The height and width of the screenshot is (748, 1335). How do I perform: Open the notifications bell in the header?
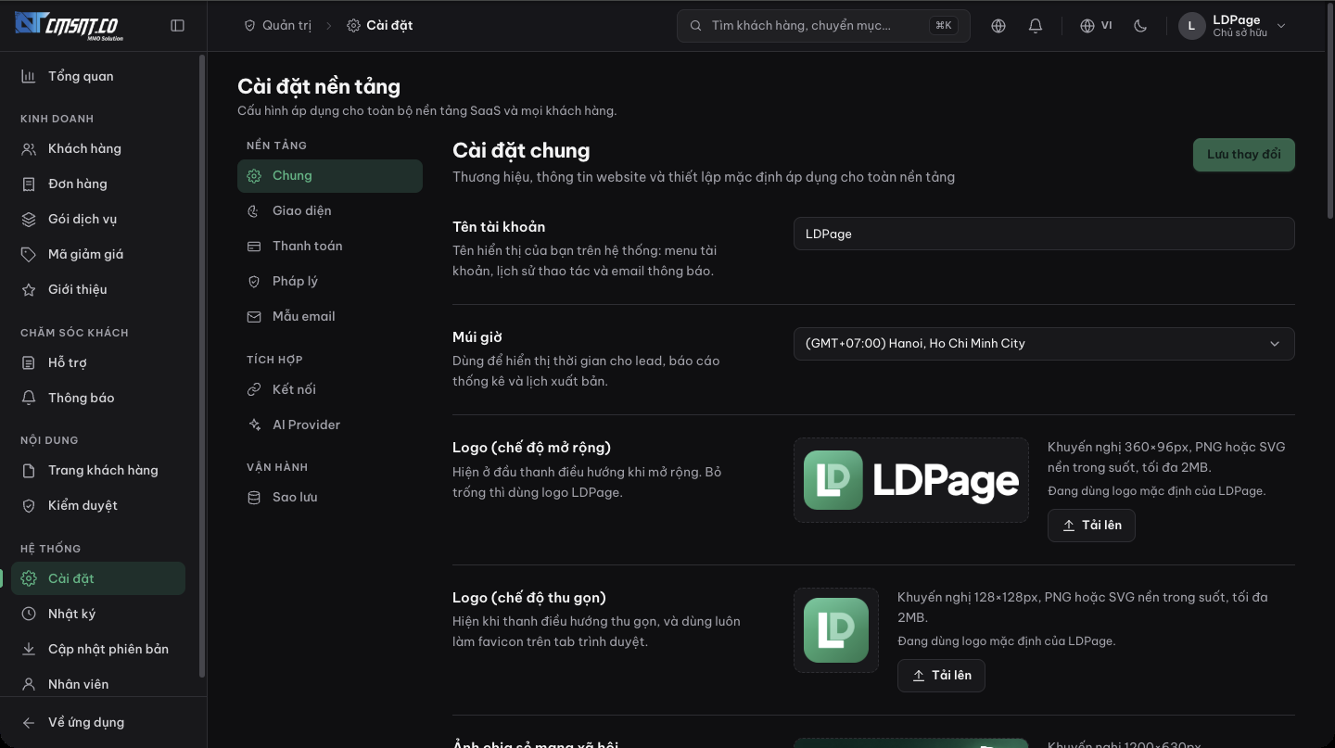1036,26
